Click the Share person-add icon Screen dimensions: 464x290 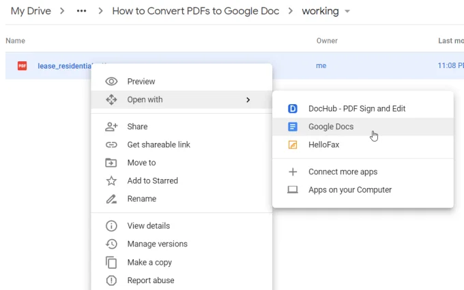[111, 127]
